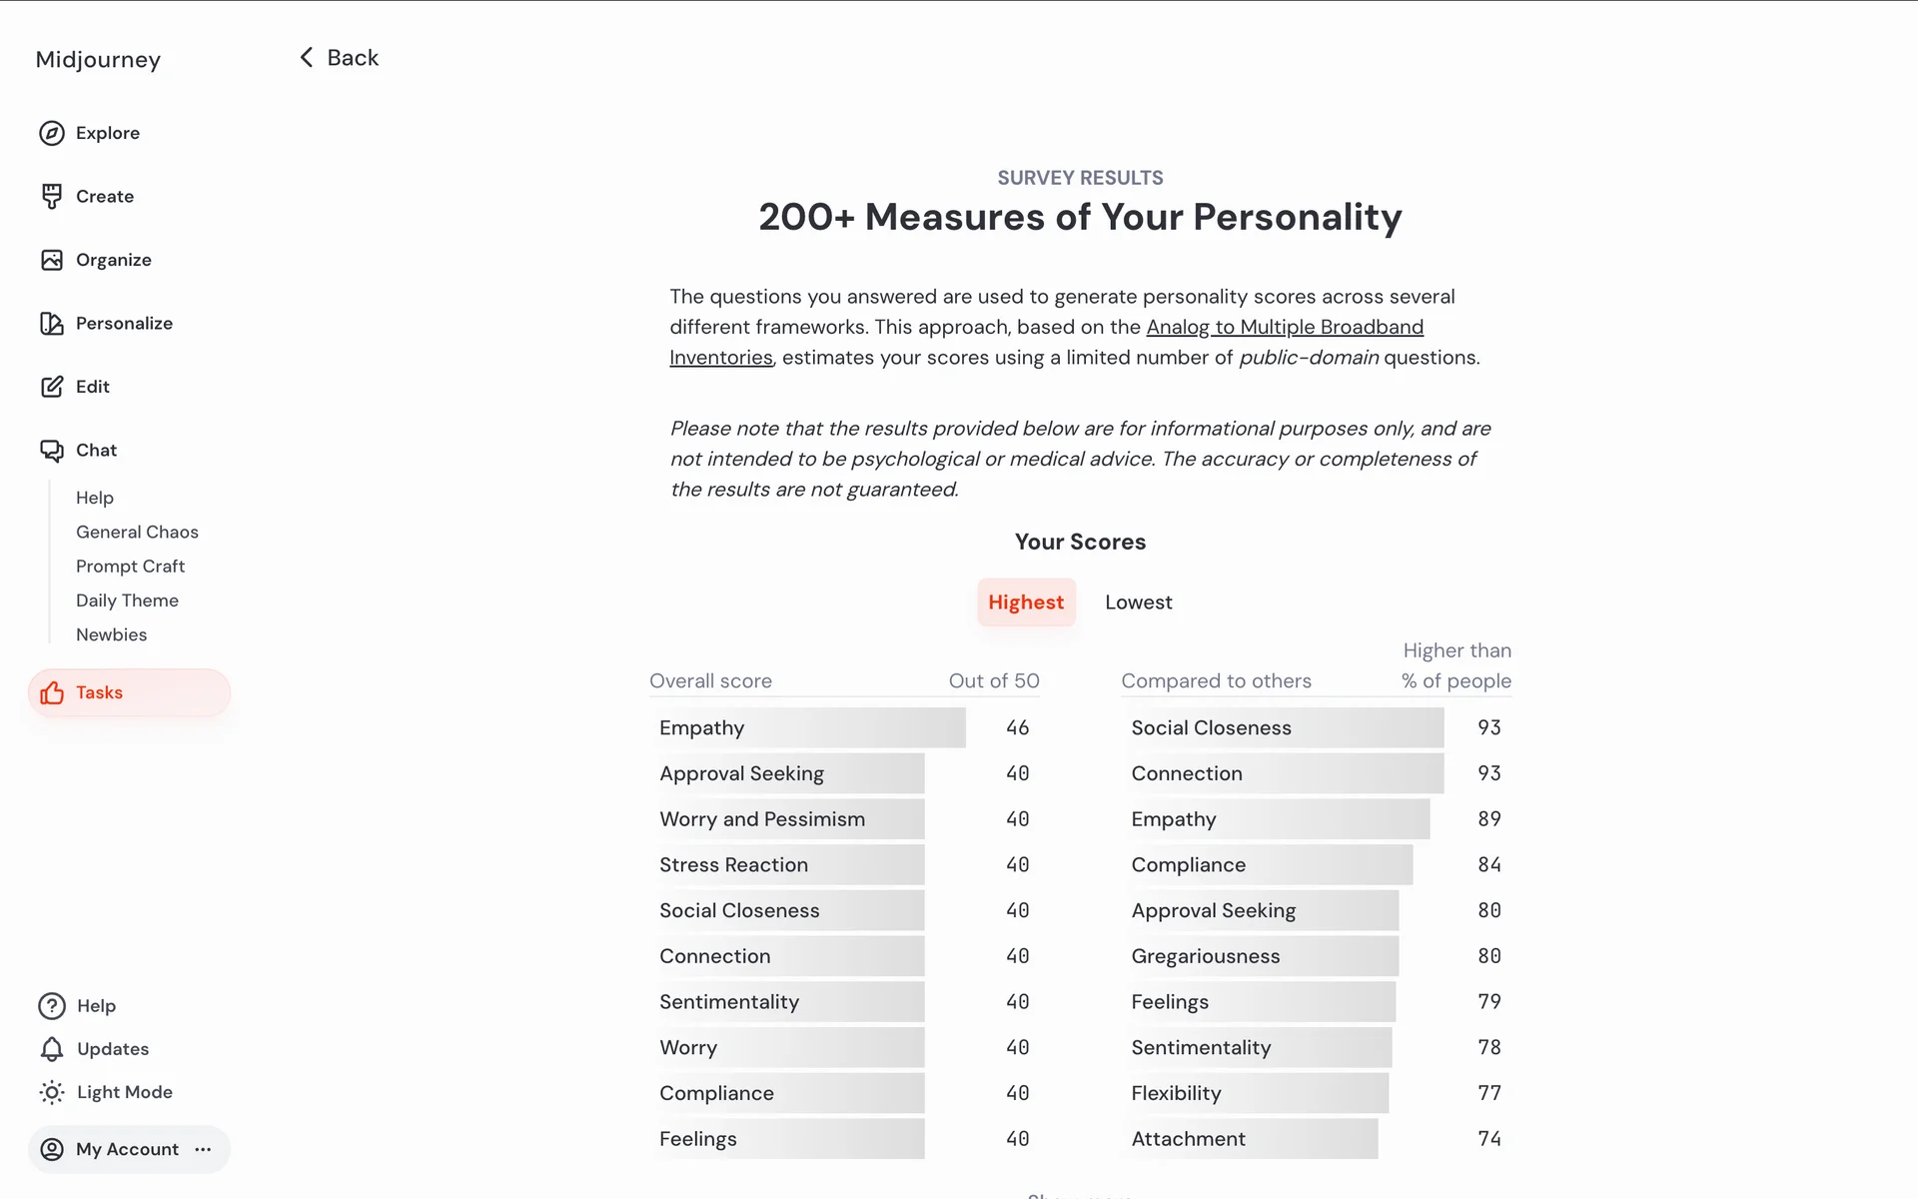The height and width of the screenshot is (1199, 1918).
Task: Click the Midjourney logo text
Action: (98, 60)
